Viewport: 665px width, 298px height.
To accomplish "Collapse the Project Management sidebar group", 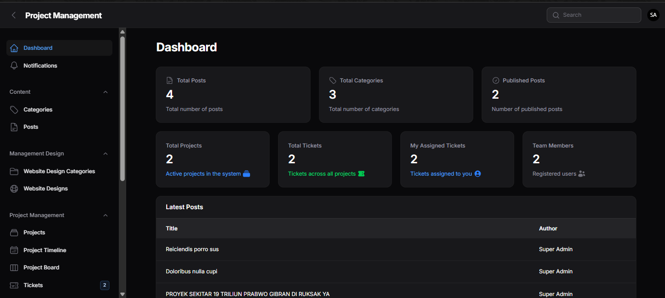I will pyautogui.click(x=105, y=216).
